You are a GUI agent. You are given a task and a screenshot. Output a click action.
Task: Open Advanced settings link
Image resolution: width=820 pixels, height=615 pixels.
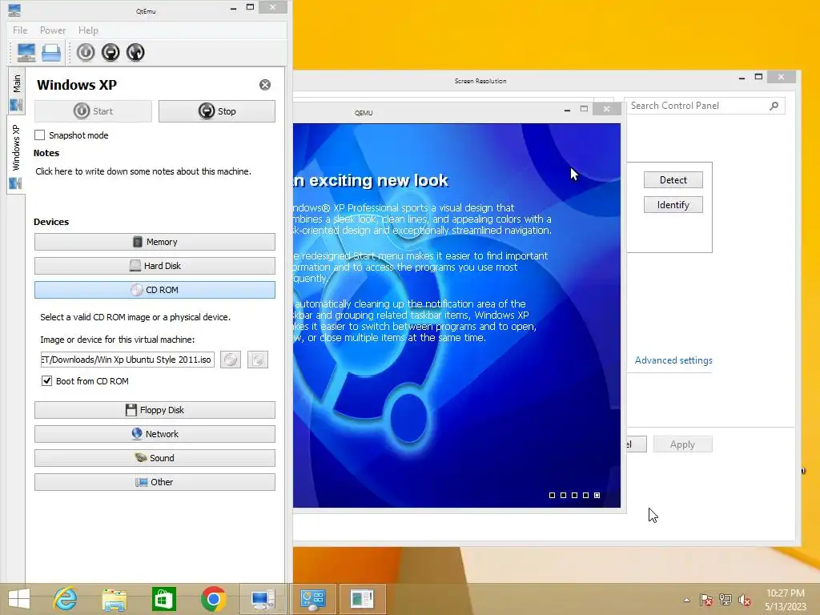pos(673,360)
